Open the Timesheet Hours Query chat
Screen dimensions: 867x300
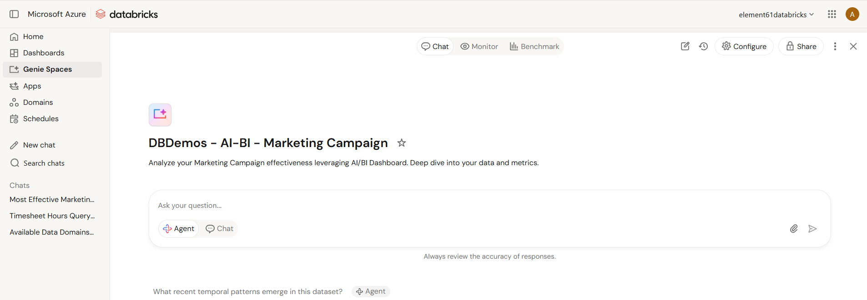52,216
